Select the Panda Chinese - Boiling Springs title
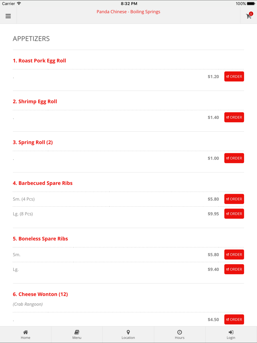The height and width of the screenshot is (343, 257). click(x=128, y=12)
